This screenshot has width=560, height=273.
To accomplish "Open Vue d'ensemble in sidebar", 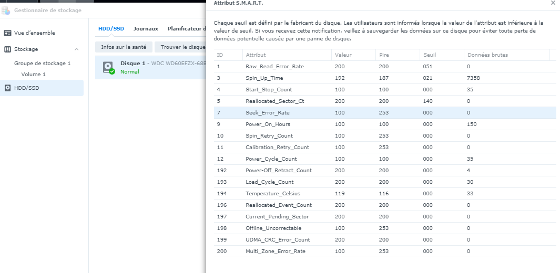I will (35, 33).
